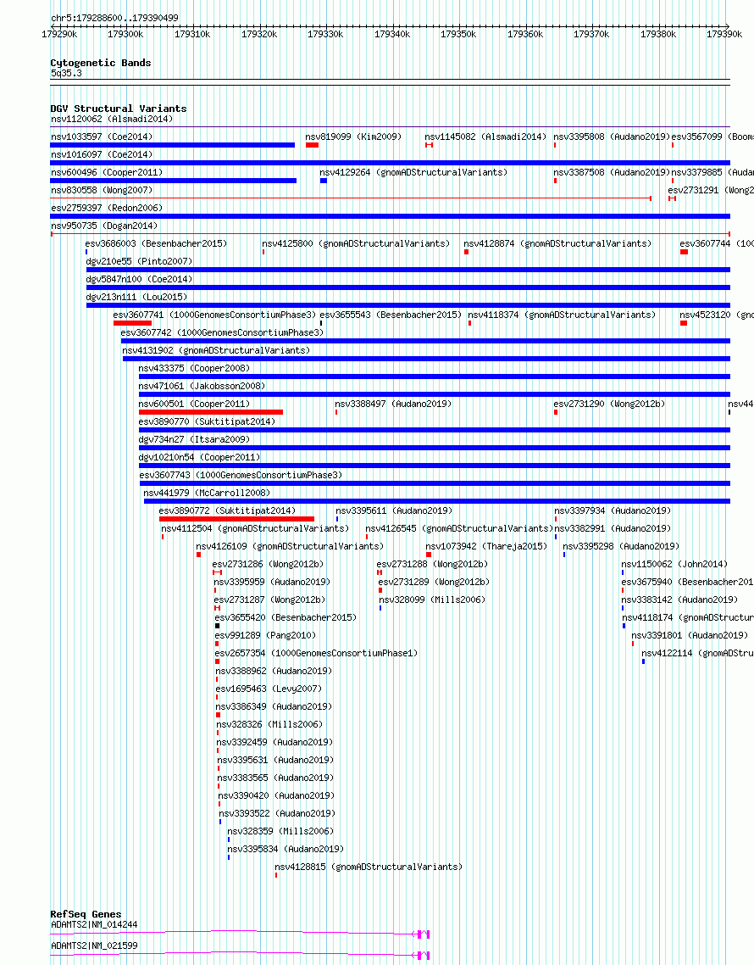The height and width of the screenshot is (965, 754).
Task: Open variant esv2731286 (Wong2012b)
Action: coord(268,565)
